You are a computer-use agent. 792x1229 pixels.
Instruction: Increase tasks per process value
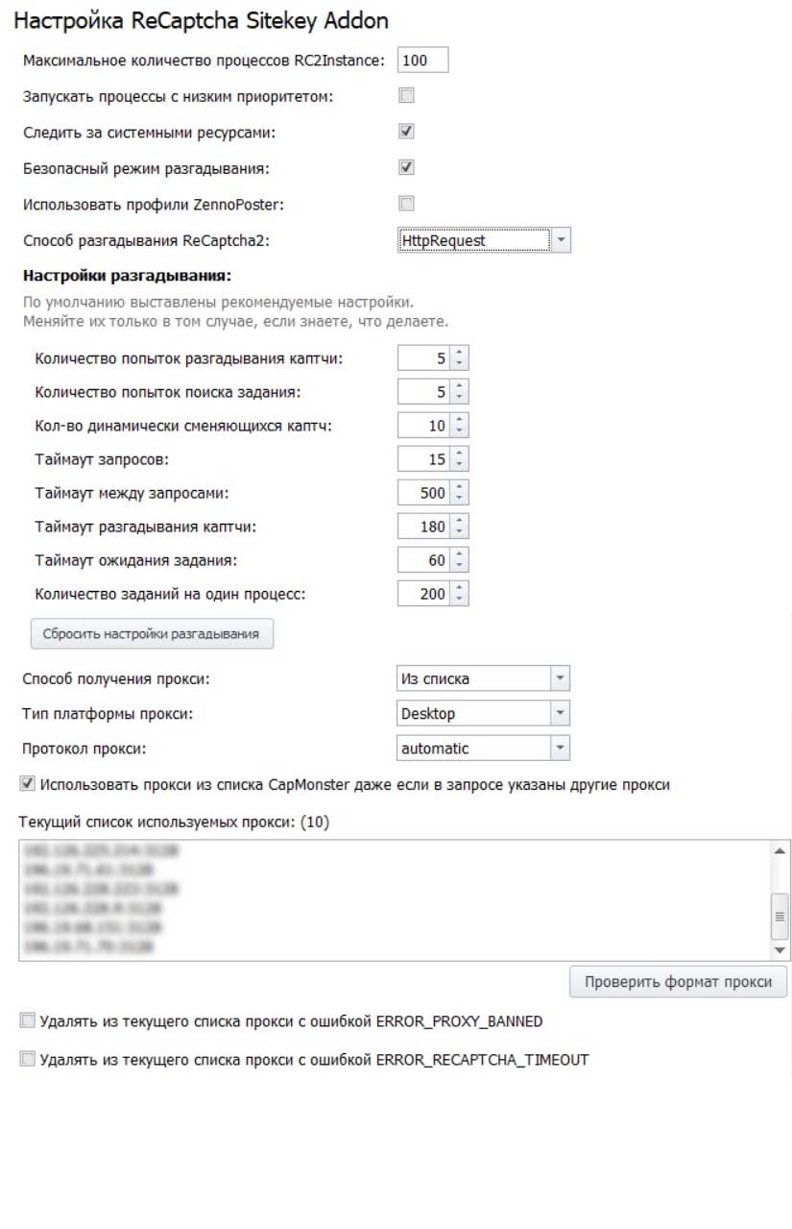pyautogui.click(x=460, y=589)
